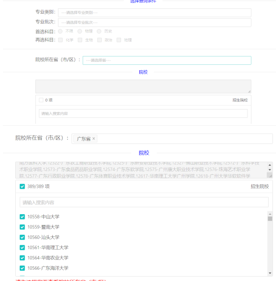Uncheck 10561-华南理工大学
276x281 pixels.
click(x=22, y=248)
